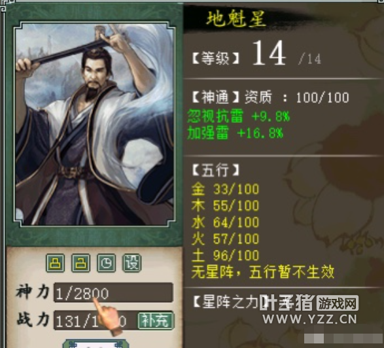The image size is (384, 348).
Task: Click the 等级 level 14 display
Action: pyautogui.click(x=256, y=54)
